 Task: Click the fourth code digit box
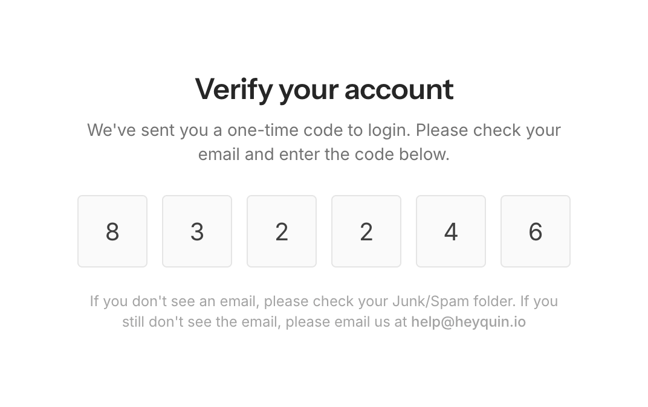point(366,231)
